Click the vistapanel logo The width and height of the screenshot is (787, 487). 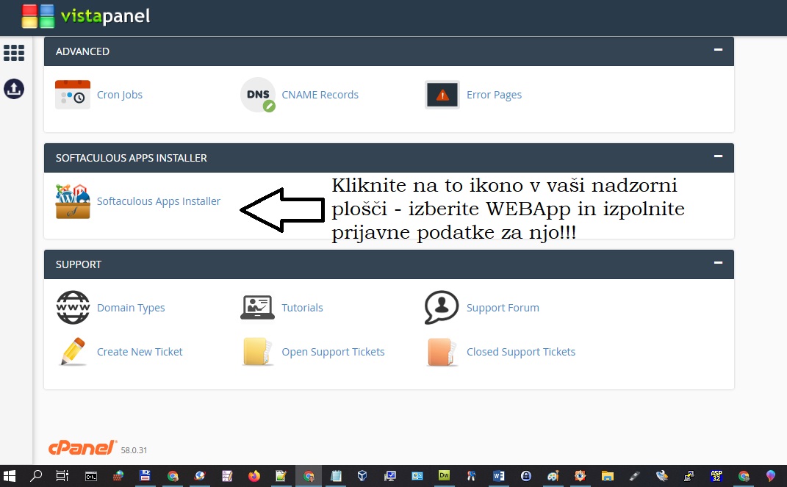pyautogui.click(x=86, y=16)
